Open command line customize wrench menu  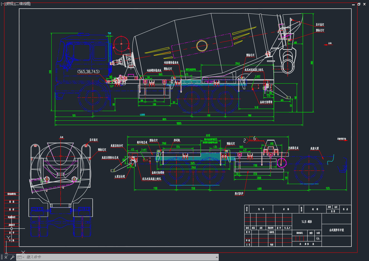coord(12,257)
